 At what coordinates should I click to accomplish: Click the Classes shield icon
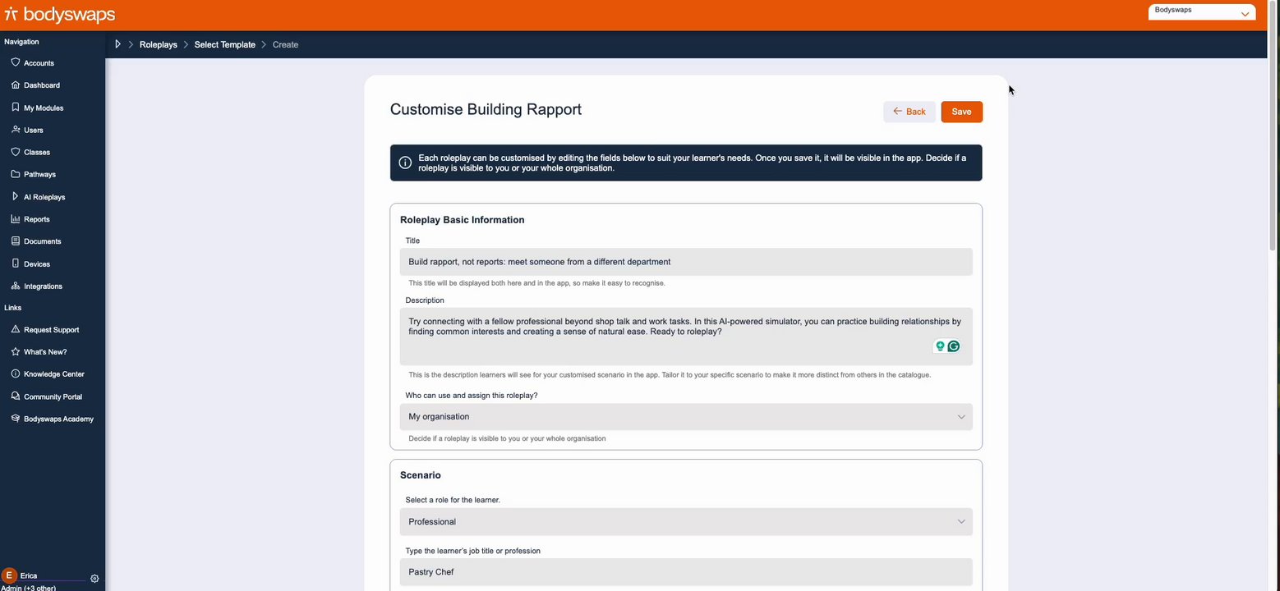click(16, 152)
